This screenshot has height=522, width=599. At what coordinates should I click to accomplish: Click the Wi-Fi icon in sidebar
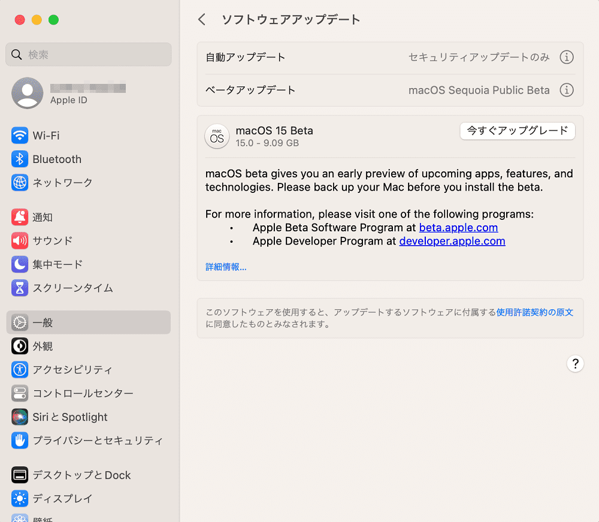[20, 135]
